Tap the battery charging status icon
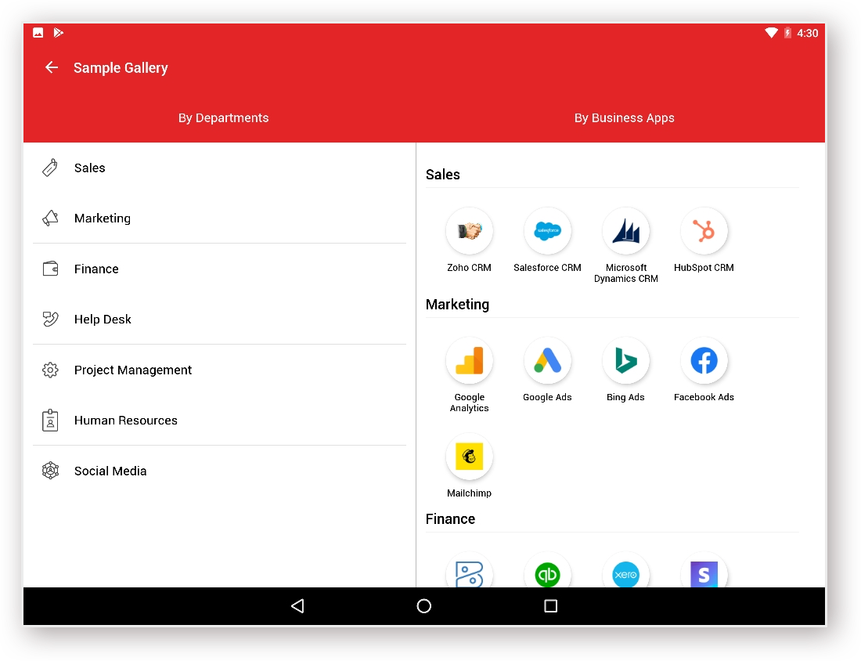 787,33
